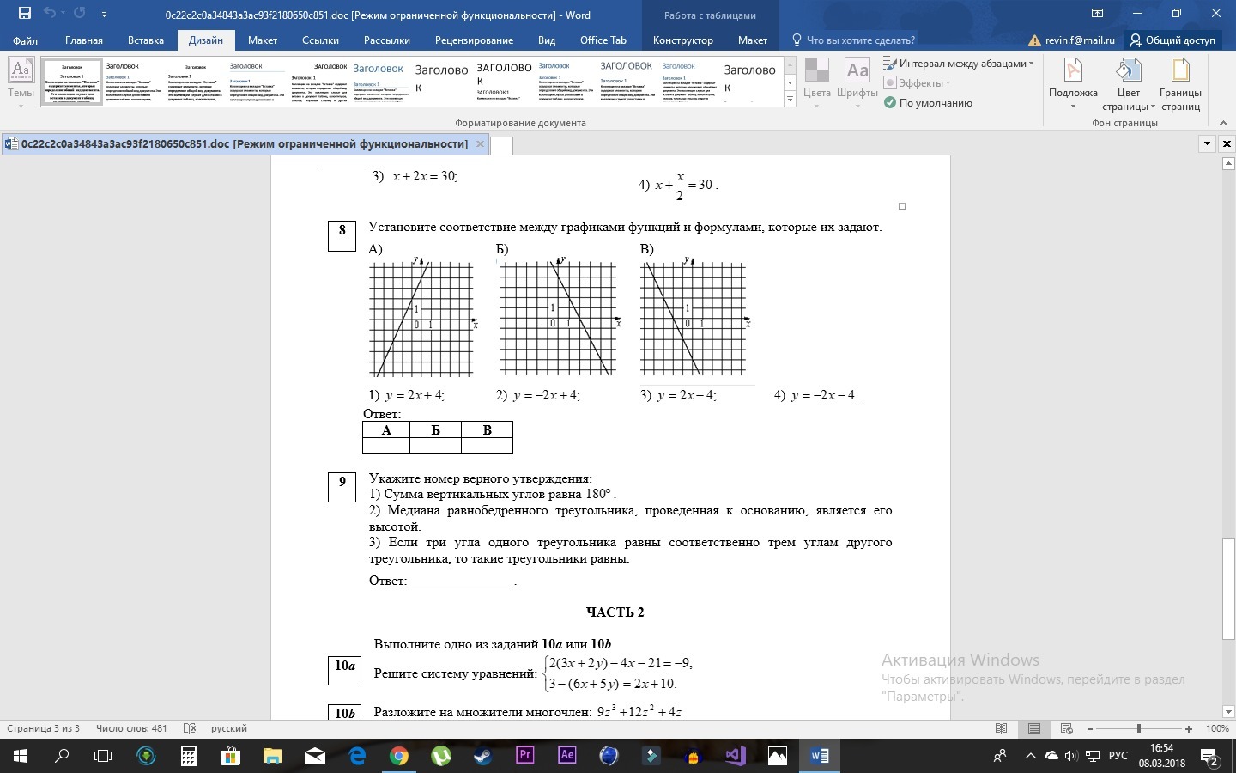The image size is (1236, 773).
Task: Select the highlighted first style set thumbnail
Action: (x=72, y=82)
